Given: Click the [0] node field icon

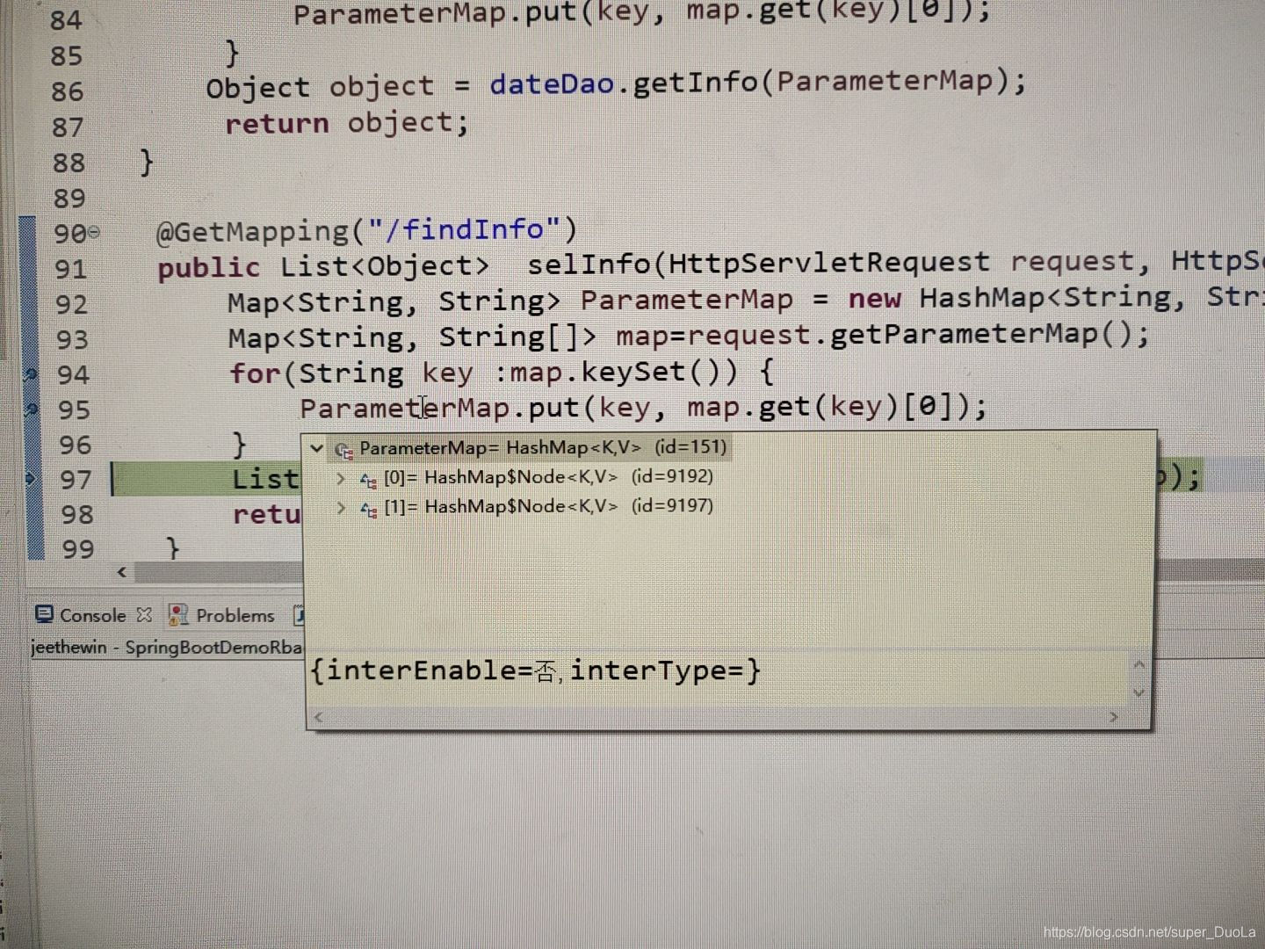Looking at the screenshot, I should coord(369,480).
